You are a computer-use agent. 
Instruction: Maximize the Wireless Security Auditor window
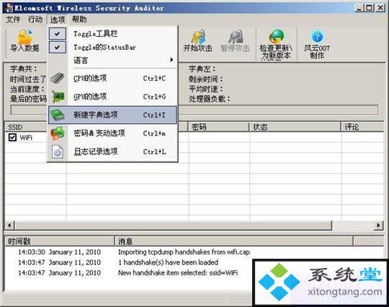click(x=370, y=8)
